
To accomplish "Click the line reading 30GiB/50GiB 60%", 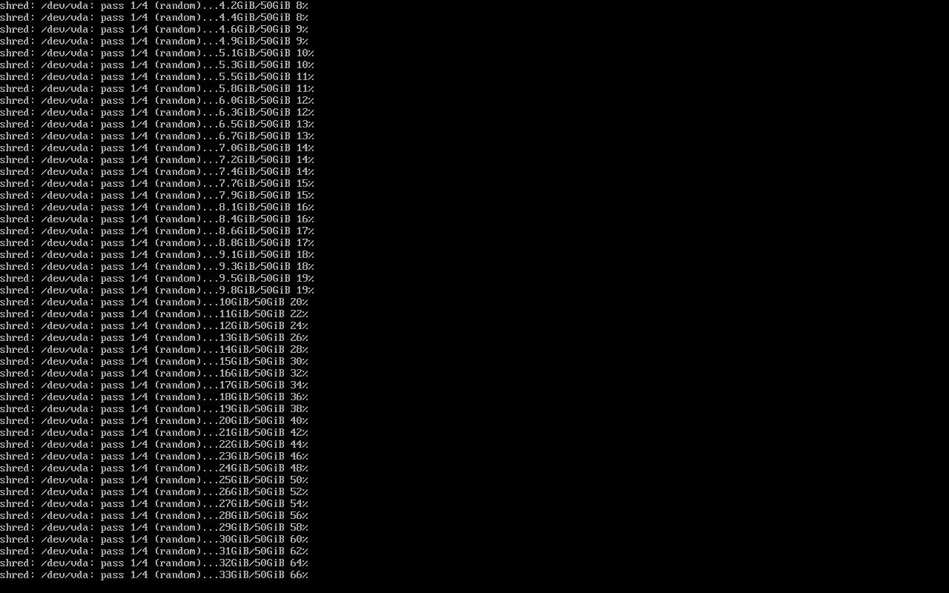I will 154,540.
